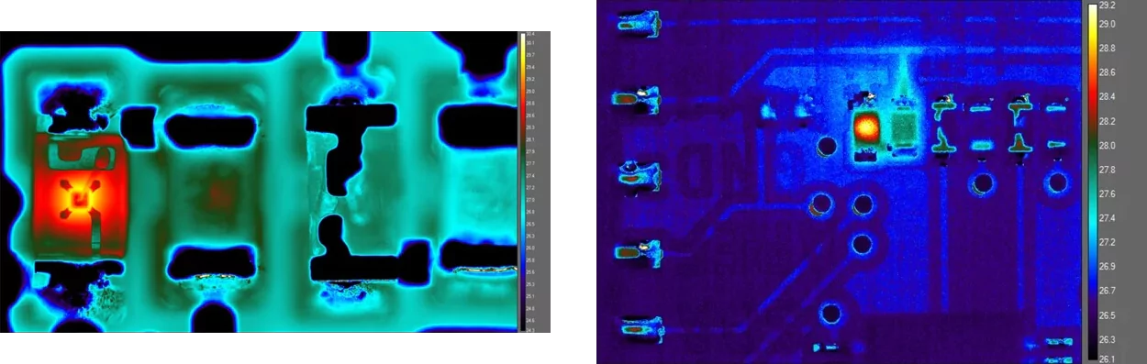Screen dimensions: 1147x364
Task: Select the green component beside the hot spot
Action: [904, 128]
